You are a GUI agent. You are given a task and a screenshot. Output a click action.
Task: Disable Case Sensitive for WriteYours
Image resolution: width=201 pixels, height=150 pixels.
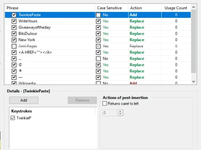click(x=98, y=21)
